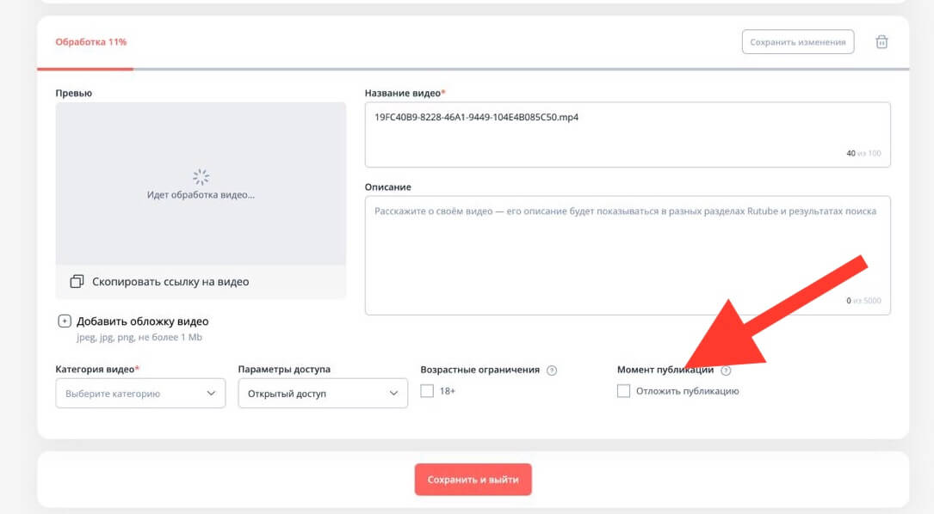Image resolution: width=934 pixels, height=514 pixels.
Task: Click the plus icon for video cover
Action: coord(64,321)
